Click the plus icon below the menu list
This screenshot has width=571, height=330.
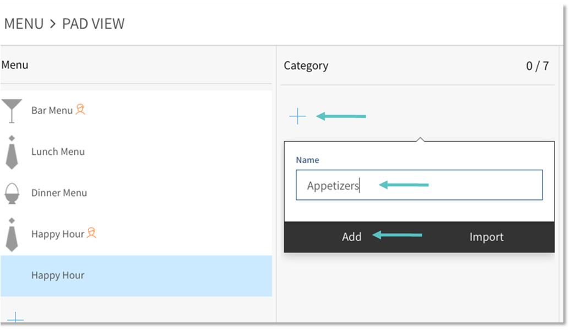pos(15,318)
